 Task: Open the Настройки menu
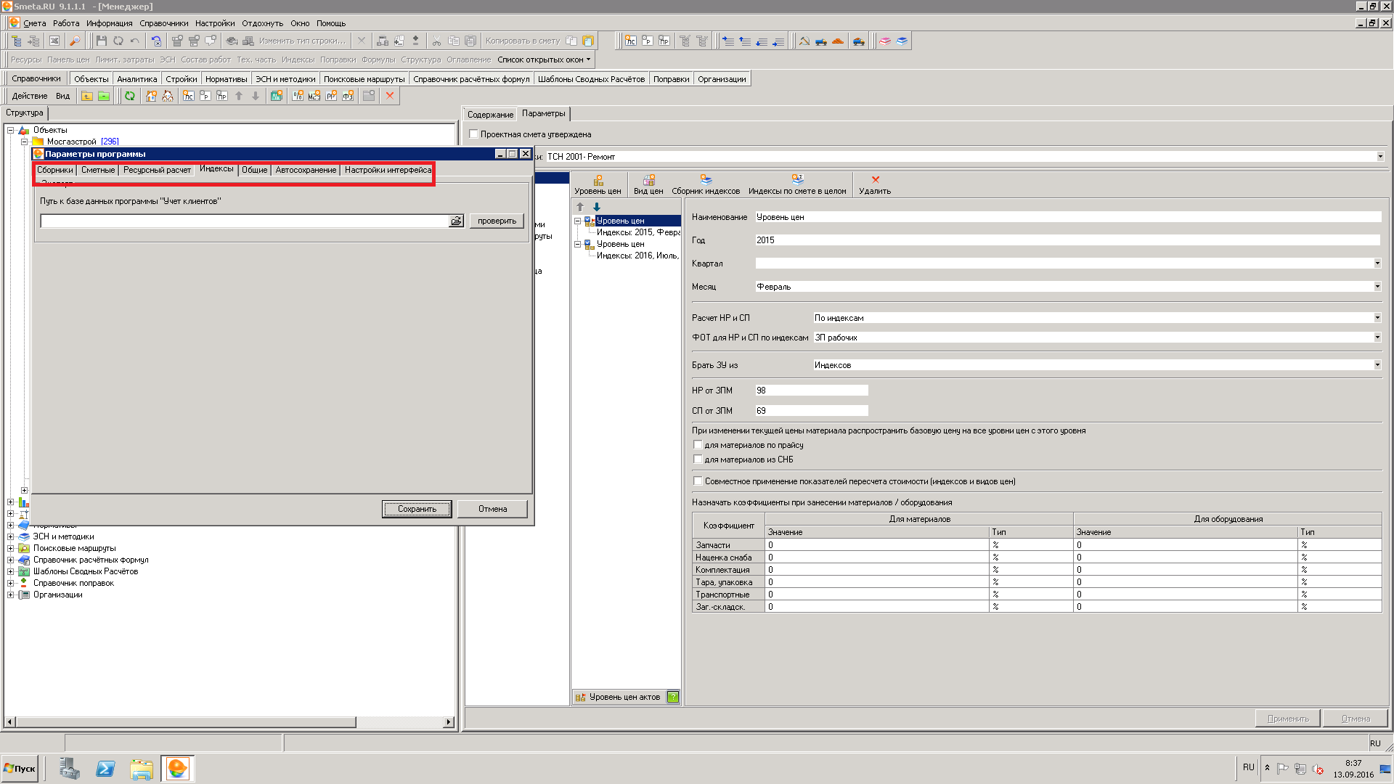215,23
